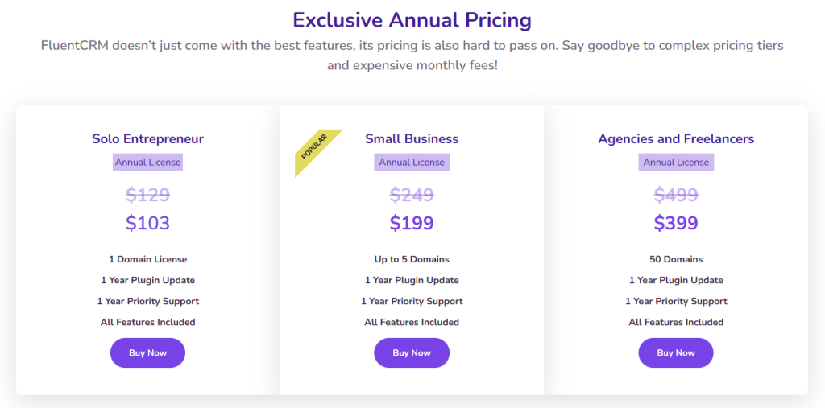
Task: Buy the Agencies and Freelancers plan
Action: coord(676,352)
